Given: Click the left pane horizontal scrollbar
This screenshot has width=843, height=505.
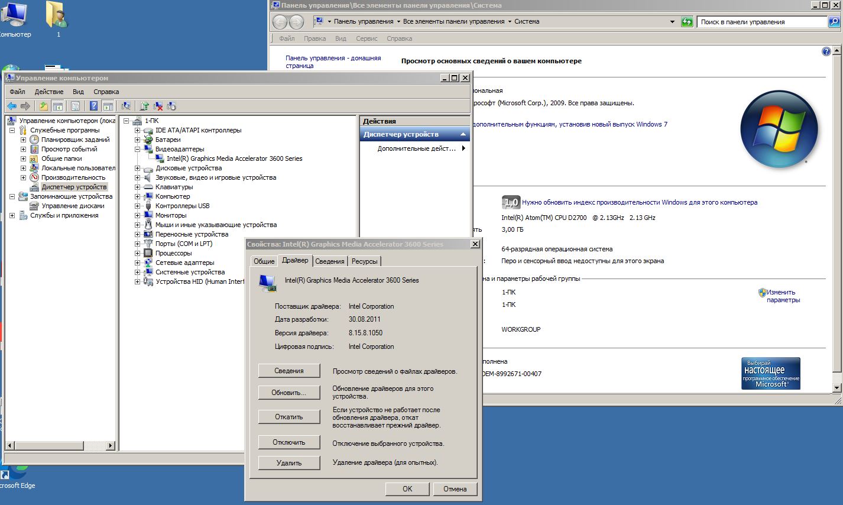Looking at the screenshot, I should [60, 445].
